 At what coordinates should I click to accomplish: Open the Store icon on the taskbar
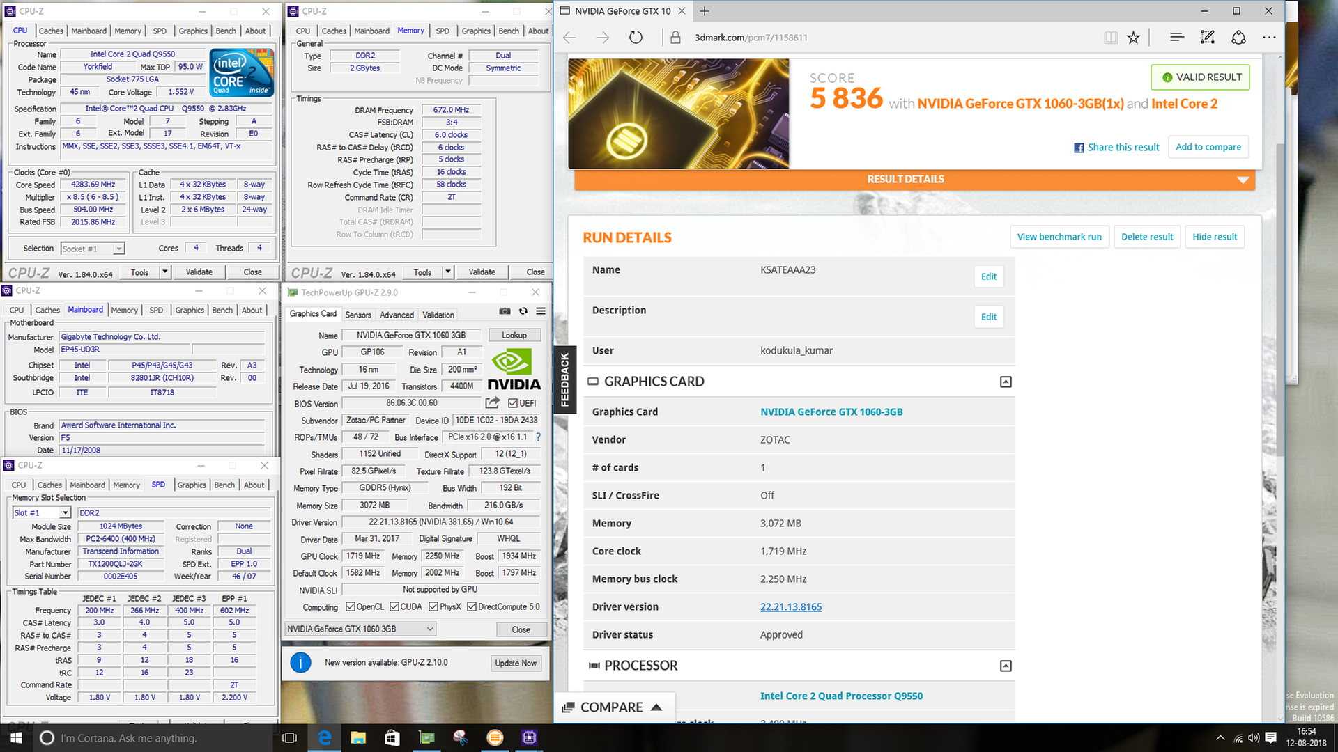click(392, 738)
